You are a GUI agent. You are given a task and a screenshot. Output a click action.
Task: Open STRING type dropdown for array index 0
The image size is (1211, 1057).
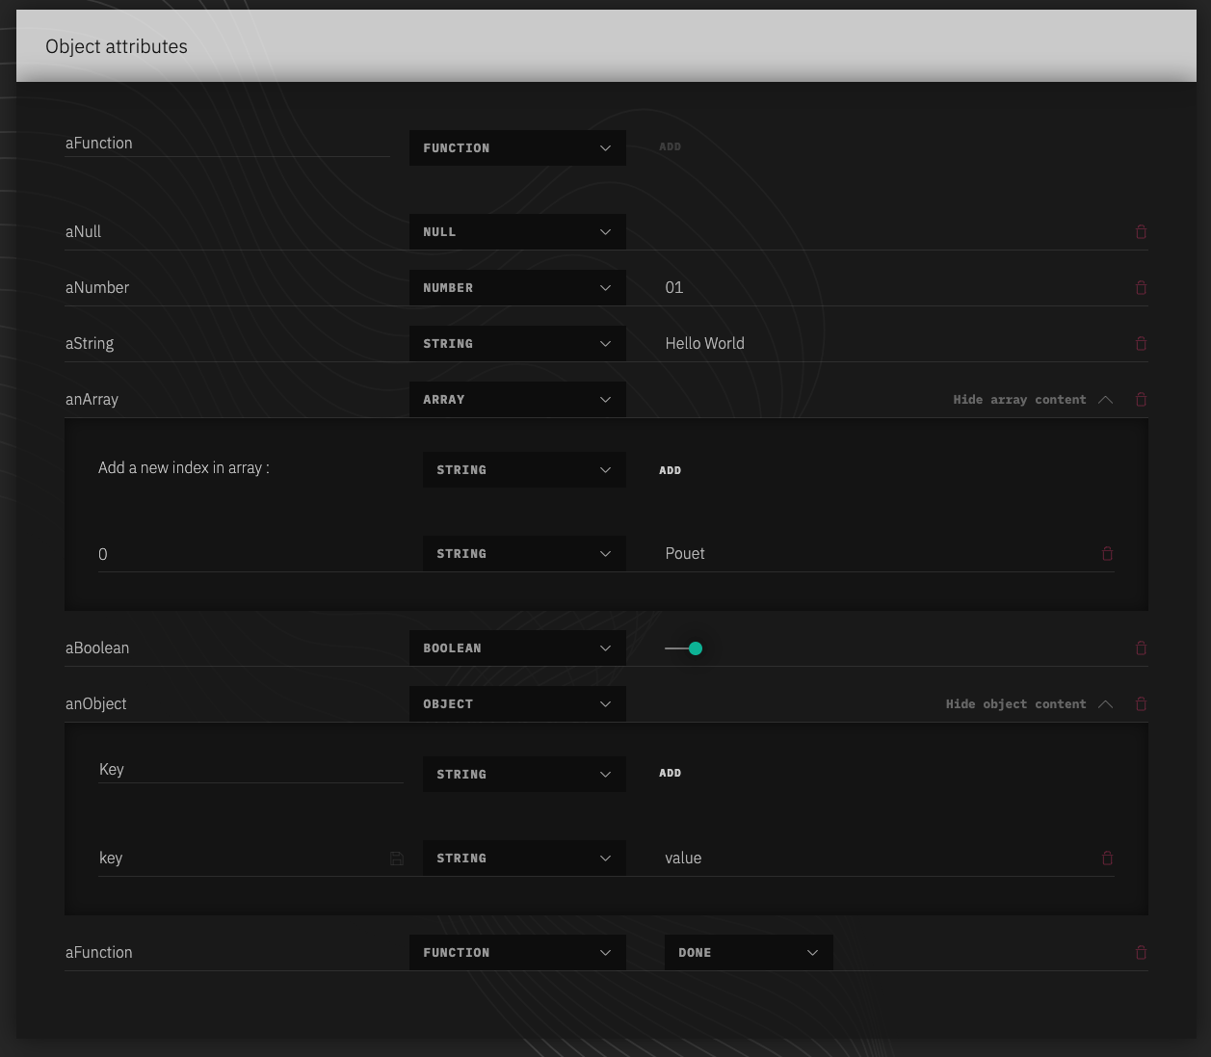524,553
